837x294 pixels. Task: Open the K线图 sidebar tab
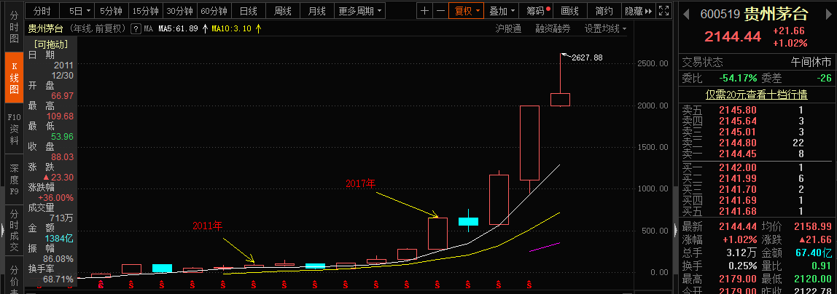[15, 78]
